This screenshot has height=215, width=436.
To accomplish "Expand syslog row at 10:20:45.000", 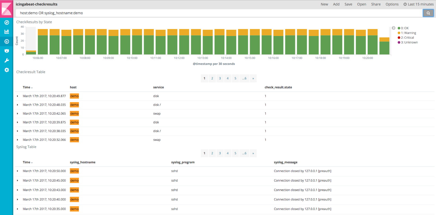I will point(18,180).
